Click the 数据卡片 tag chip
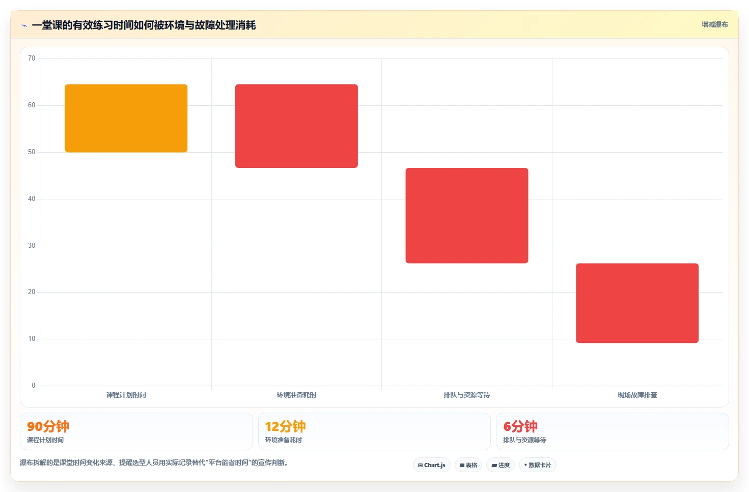The image size is (749, 492). 538,465
